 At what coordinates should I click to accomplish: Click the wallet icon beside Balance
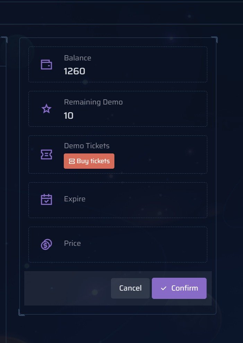click(46, 65)
